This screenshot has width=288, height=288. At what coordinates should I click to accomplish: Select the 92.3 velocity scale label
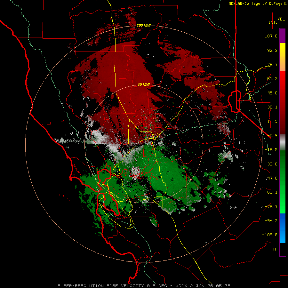[x=272, y=50]
